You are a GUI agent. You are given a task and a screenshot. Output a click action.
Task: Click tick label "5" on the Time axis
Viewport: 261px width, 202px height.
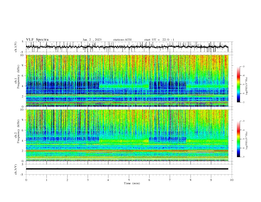[x=129, y=180]
